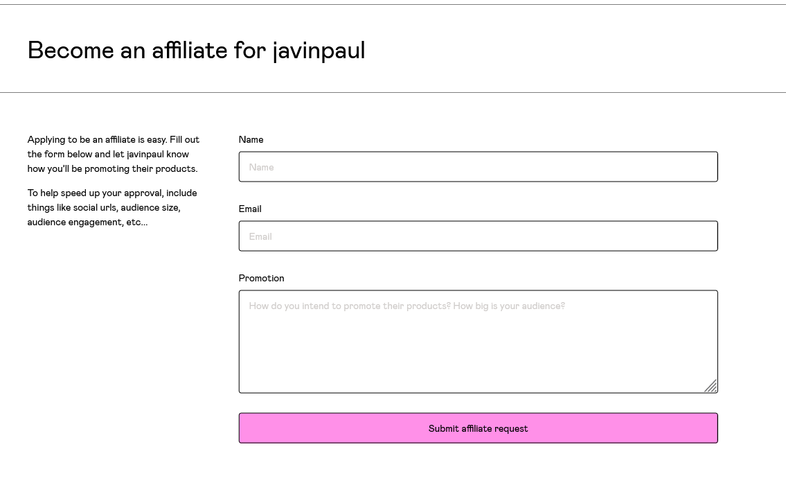The image size is (786, 499).
Task: Click the approval tips paragraph text
Action: pos(111,207)
